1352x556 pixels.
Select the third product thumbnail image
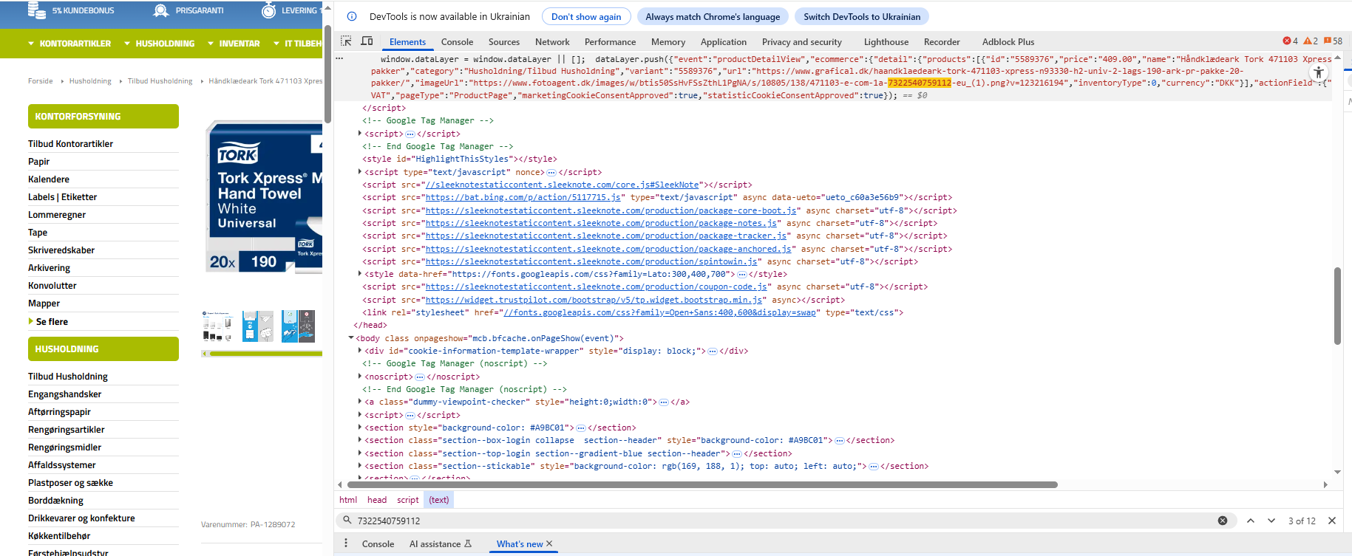[x=298, y=326]
